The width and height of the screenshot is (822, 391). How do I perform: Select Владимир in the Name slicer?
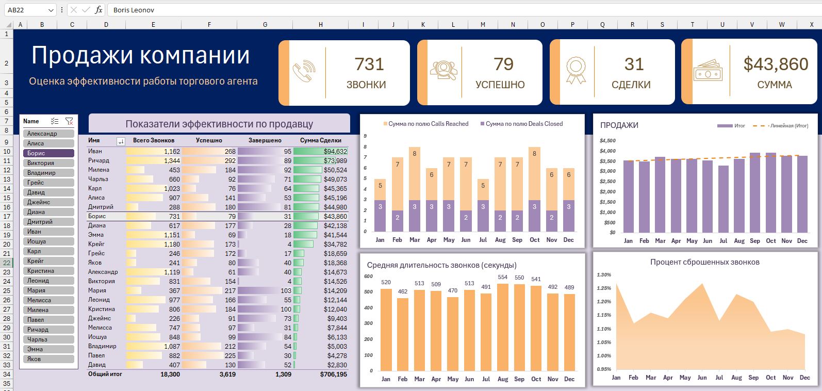point(48,173)
